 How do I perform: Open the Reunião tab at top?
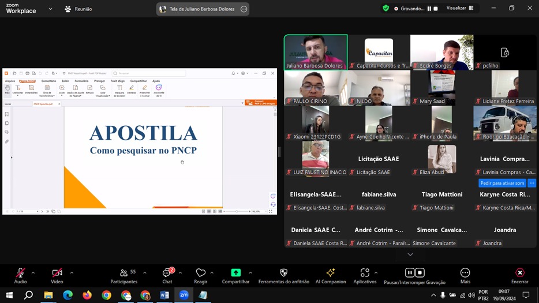(x=78, y=9)
